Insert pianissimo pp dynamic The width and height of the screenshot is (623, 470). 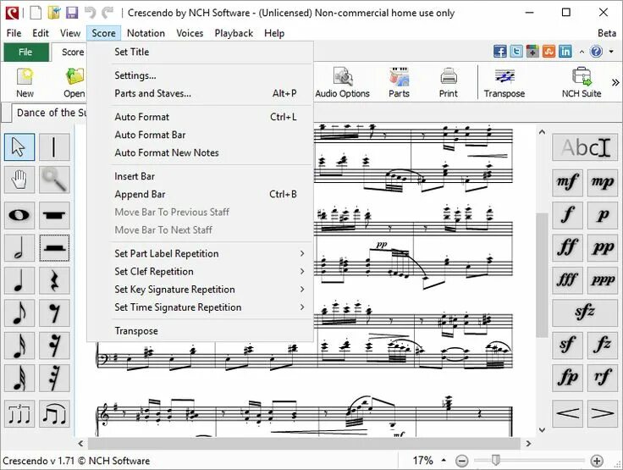[603, 248]
